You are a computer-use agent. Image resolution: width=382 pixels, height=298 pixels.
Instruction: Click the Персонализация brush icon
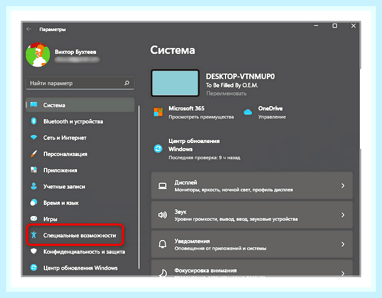(34, 154)
